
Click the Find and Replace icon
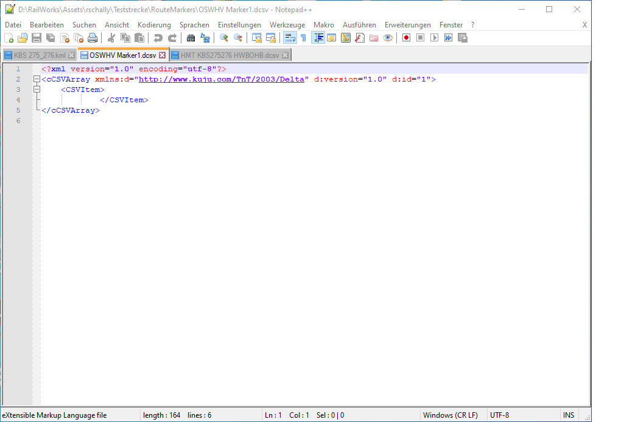(205, 38)
